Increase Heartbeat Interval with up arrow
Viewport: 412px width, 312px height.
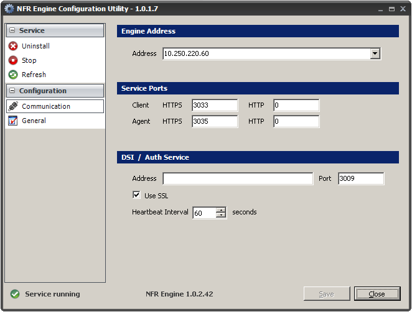point(220,209)
